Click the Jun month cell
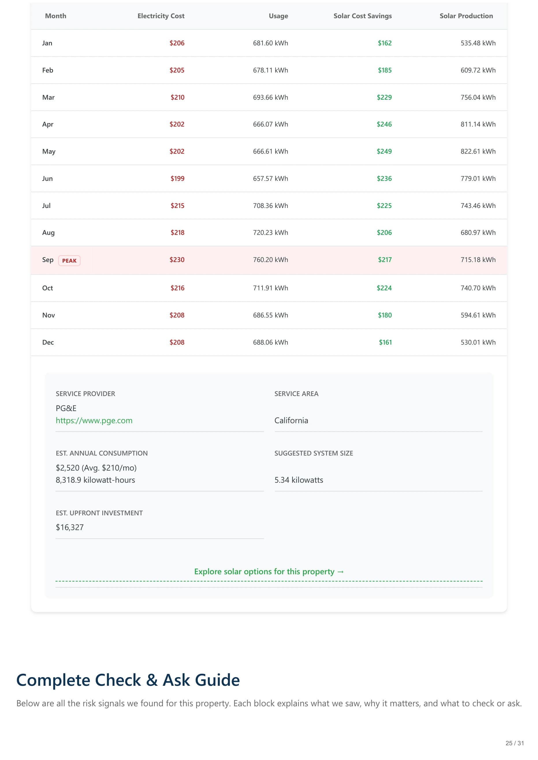 point(47,179)
